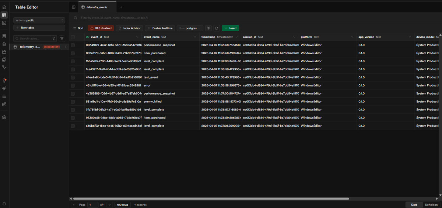Open the Table Editor sidebar icon
This screenshot has width=442, height=208.
point(4,15)
